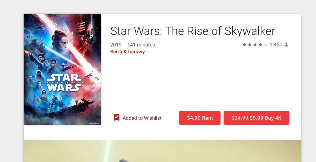Screen dimensions: 316x162
Task: Toggle the Added to Wishlist label
Action: (x=142, y=118)
